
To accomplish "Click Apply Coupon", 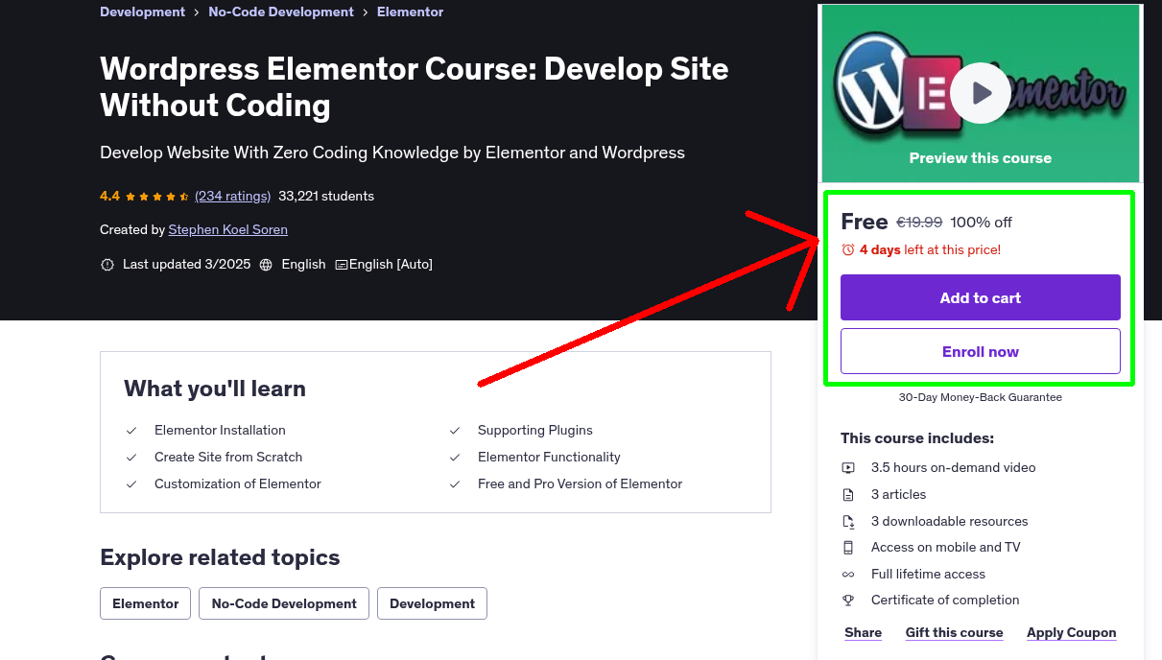I will 1072,632.
